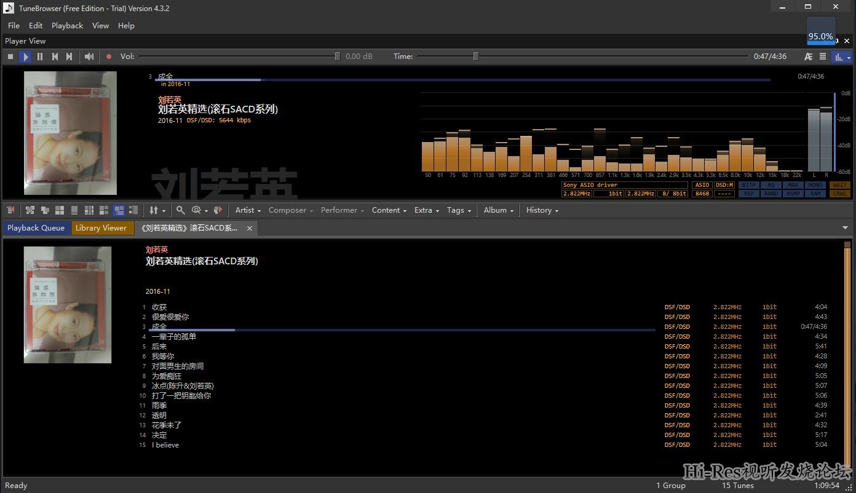Toggle the MAX indicator
Image resolution: width=856 pixels, height=493 pixels.
(793, 185)
